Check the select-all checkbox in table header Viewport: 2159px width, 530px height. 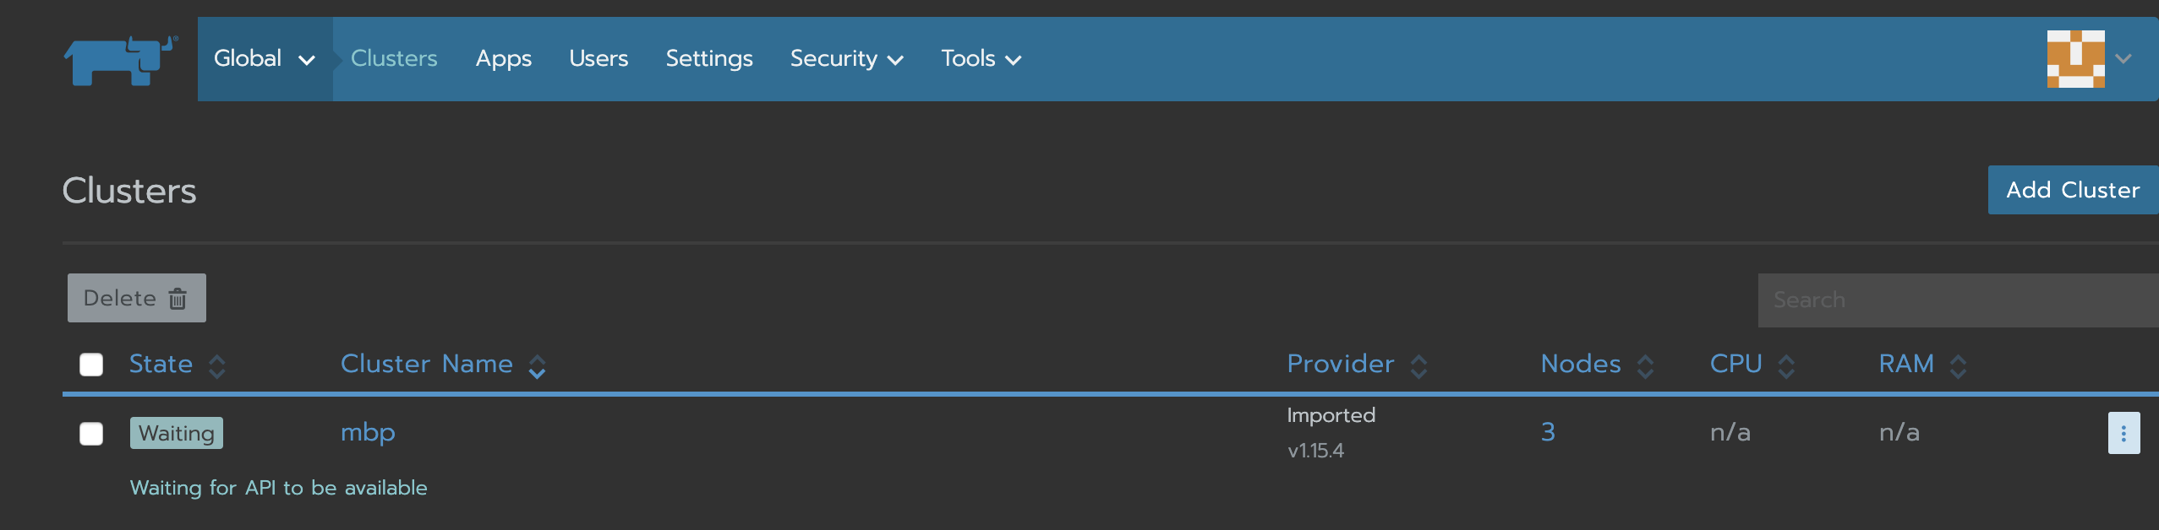pyautogui.click(x=91, y=364)
